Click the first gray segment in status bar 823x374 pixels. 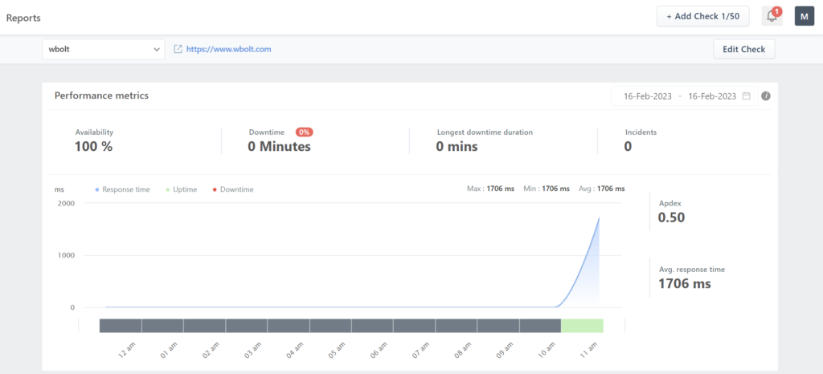pyautogui.click(x=121, y=325)
